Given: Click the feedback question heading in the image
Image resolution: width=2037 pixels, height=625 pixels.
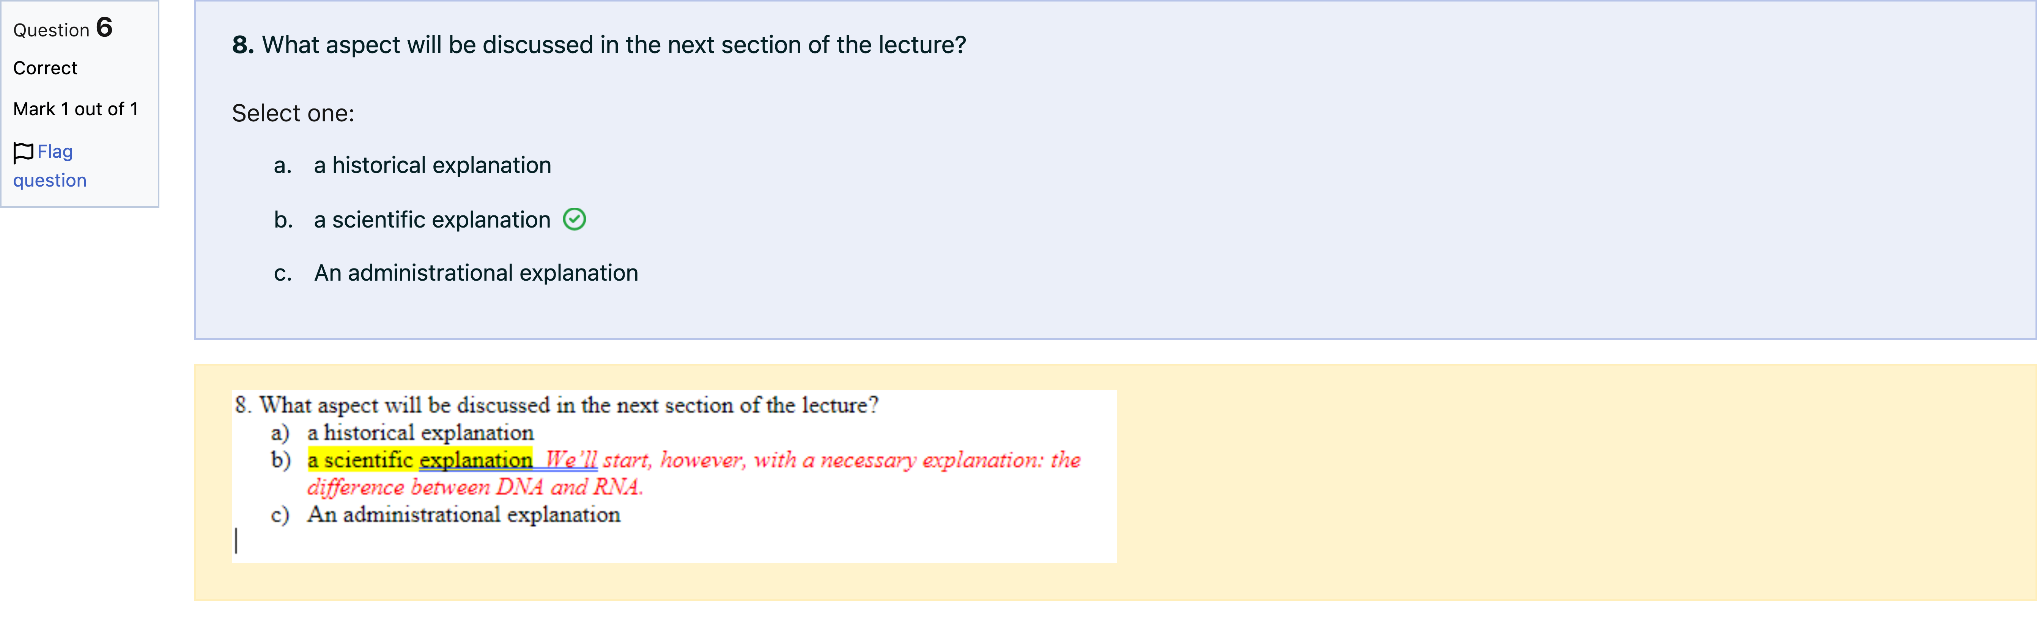Looking at the screenshot, I should pyautogui.click(x=557, y=405).
